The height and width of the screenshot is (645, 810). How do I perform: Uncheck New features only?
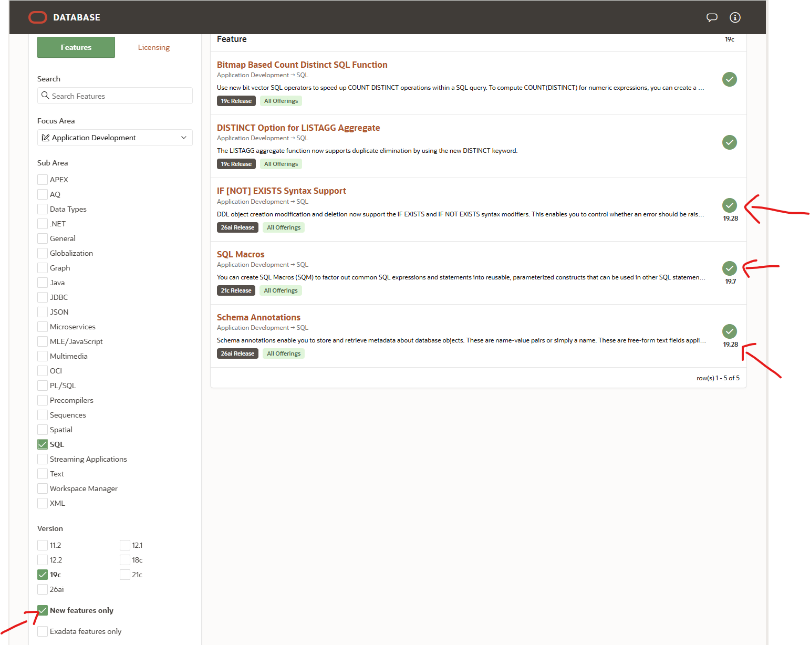click(42, 610)
